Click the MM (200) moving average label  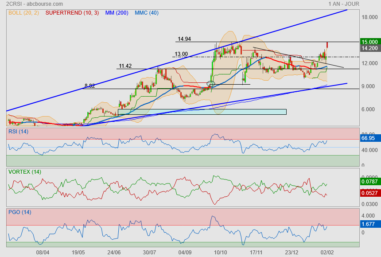tap(117, 13)
